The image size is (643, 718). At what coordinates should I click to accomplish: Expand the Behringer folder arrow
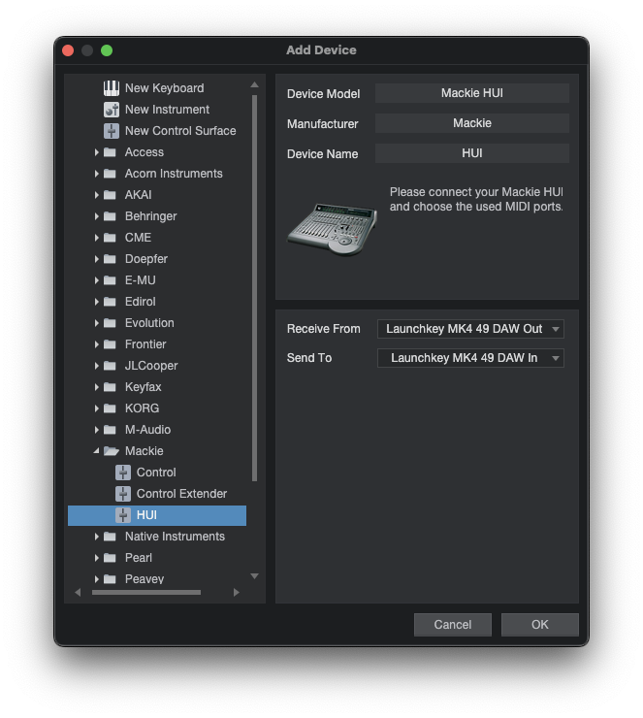(97, 216)
